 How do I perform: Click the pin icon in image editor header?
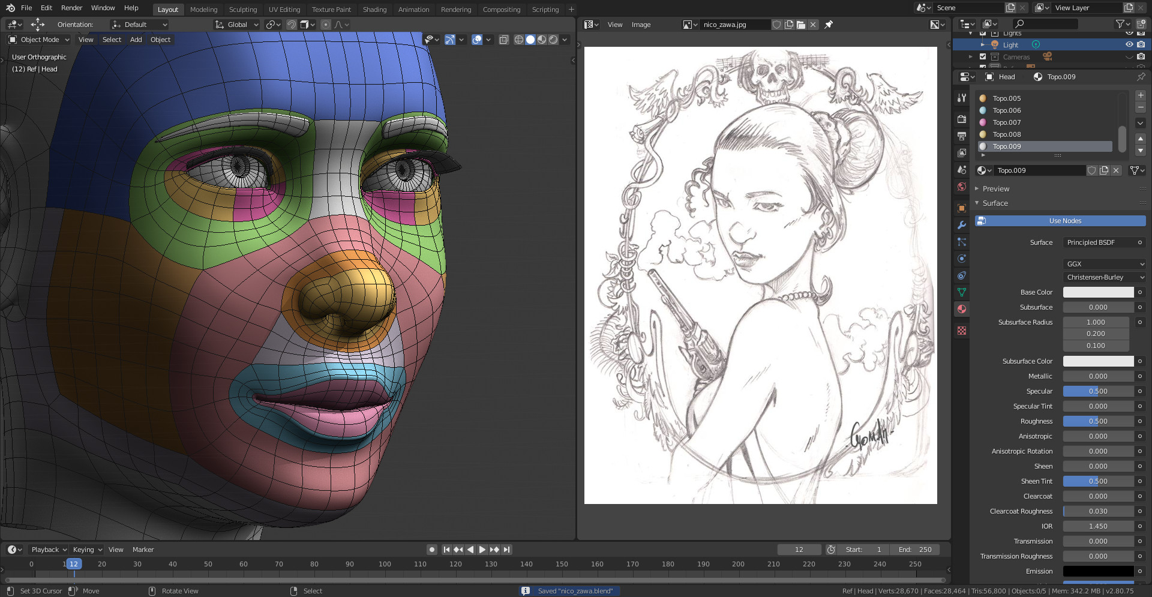click(x=829, y=25)
